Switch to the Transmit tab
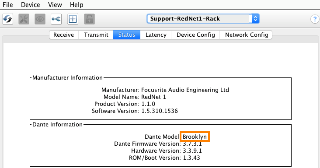 (96, 35)
